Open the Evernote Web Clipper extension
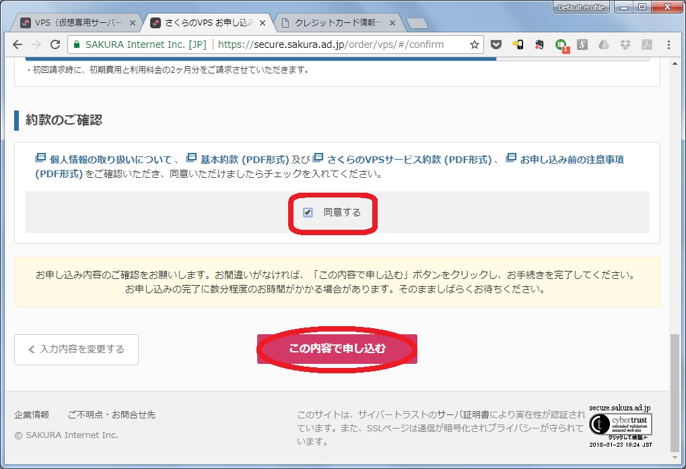The image size is (686, 469). [x=539, y=44]
